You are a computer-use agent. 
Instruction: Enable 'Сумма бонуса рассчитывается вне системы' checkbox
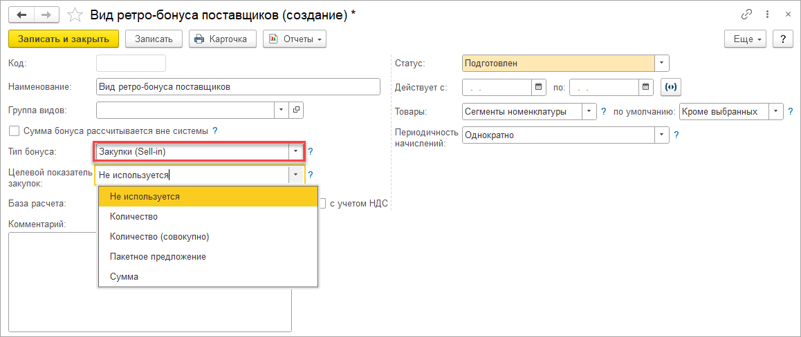coord(14,131)
